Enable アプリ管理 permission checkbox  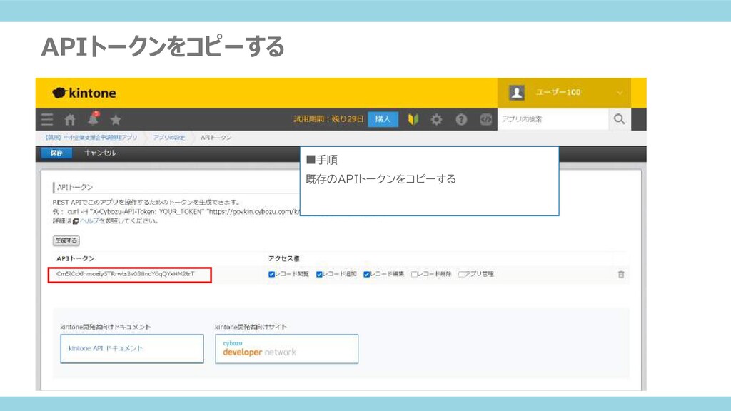click(x=462, y=274)
